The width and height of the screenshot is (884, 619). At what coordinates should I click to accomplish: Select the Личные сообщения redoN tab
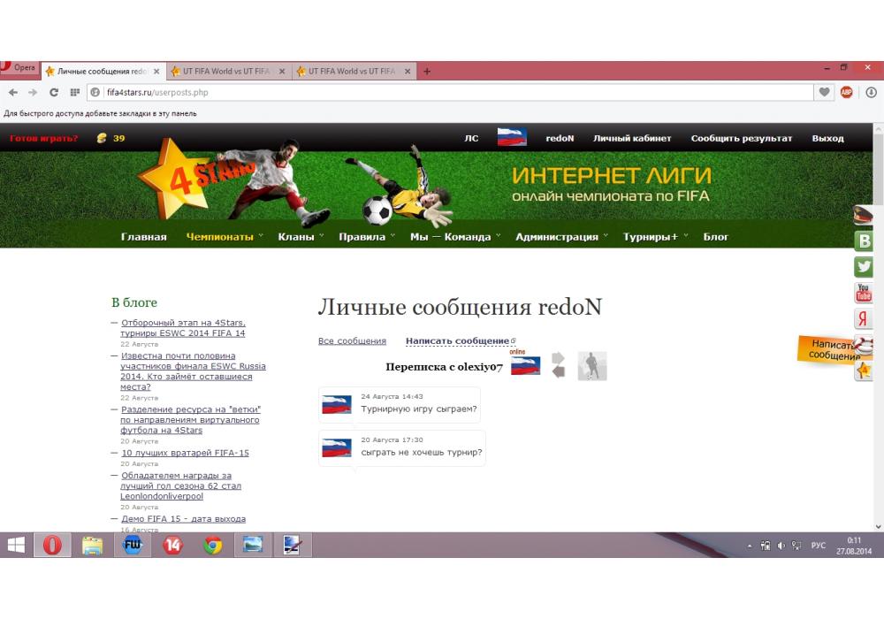coord(103,71)
